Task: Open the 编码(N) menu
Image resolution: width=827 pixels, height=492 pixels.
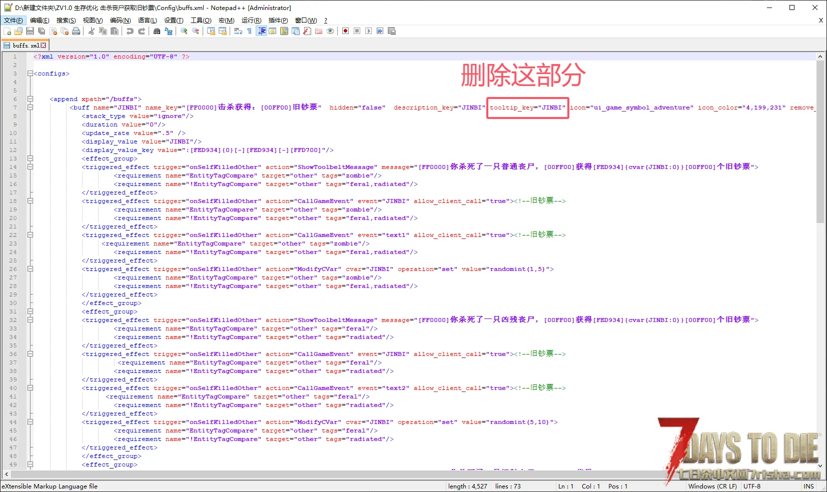Action: (120, 20)
